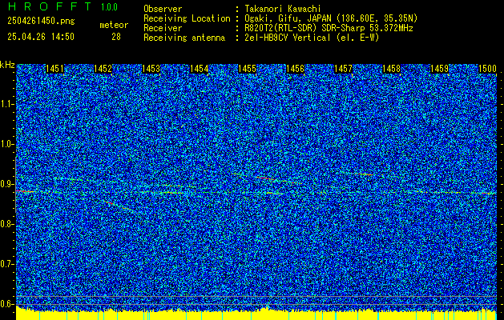
Task: Click the 1500 time marker
Action: (488, 69)
